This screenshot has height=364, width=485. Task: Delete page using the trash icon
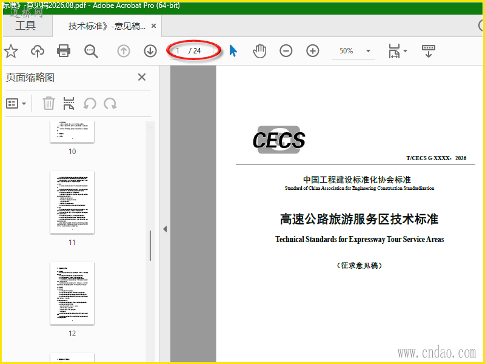[x=48, y=103]
